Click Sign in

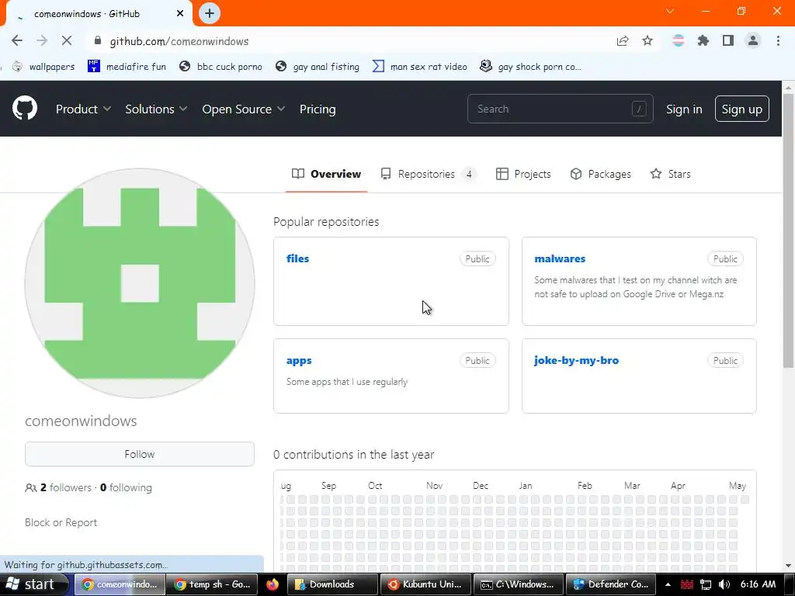click(x=684, y=109)
